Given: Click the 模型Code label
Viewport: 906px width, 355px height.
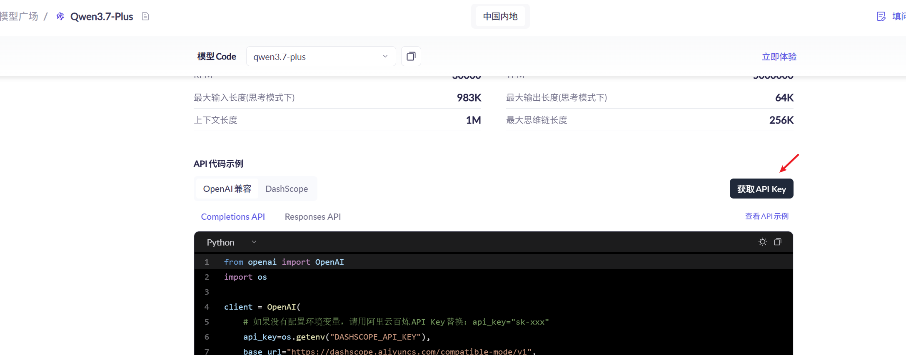Looking at the screenshot, I should point(217,56).
